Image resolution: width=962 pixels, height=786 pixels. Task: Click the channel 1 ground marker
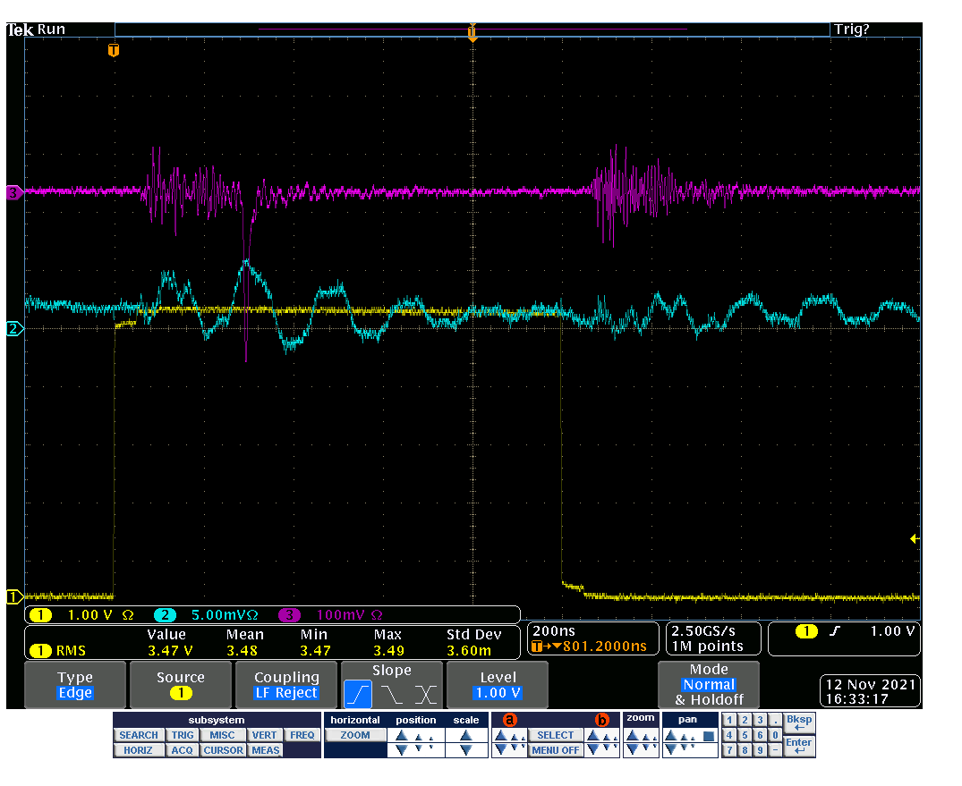click(x=14, y=596)
